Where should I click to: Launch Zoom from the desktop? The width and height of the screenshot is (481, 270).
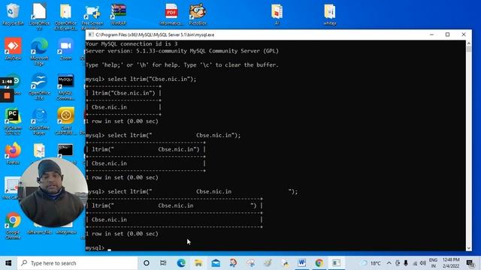pos(65,49)
